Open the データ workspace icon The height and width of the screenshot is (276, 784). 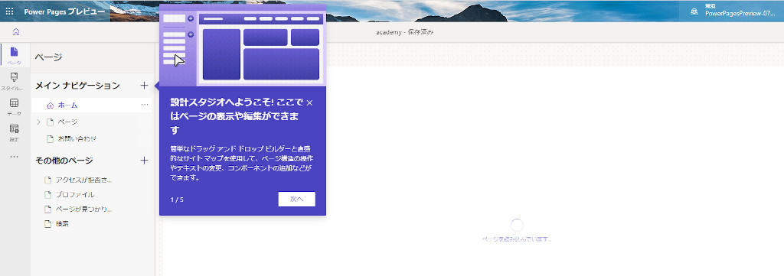[14, 107]
